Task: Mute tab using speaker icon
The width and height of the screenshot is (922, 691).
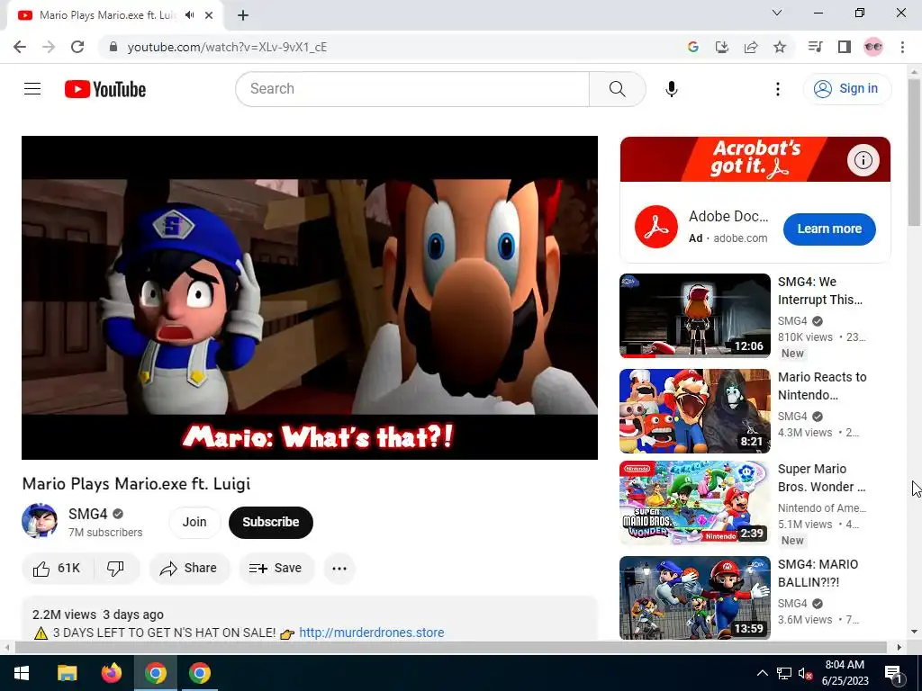Action: point(189,15)
